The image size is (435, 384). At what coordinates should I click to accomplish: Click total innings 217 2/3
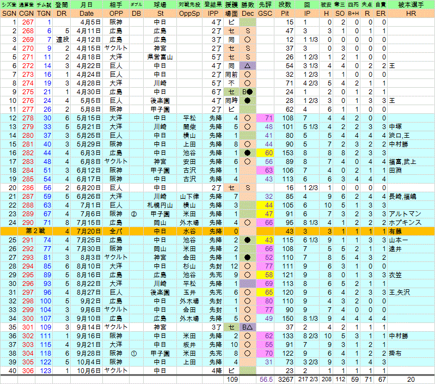[x=309, y=380]
